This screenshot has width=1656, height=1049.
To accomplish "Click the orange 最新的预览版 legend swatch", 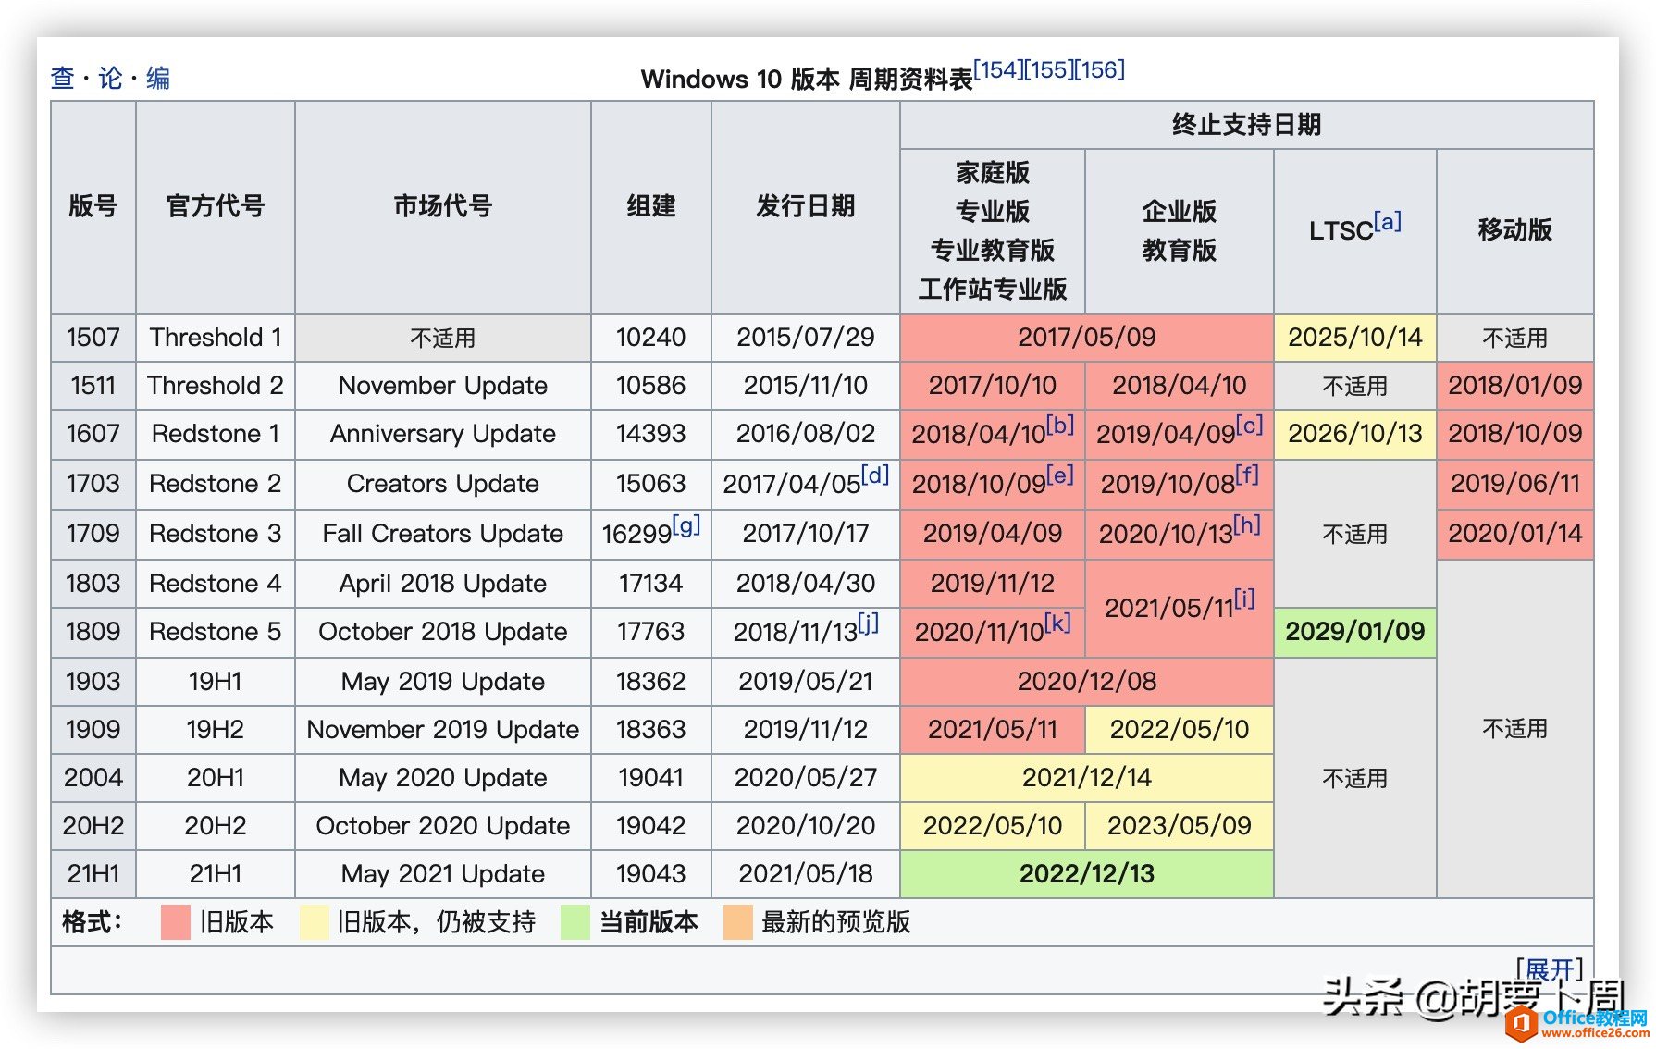I will [x=737, y=922].
